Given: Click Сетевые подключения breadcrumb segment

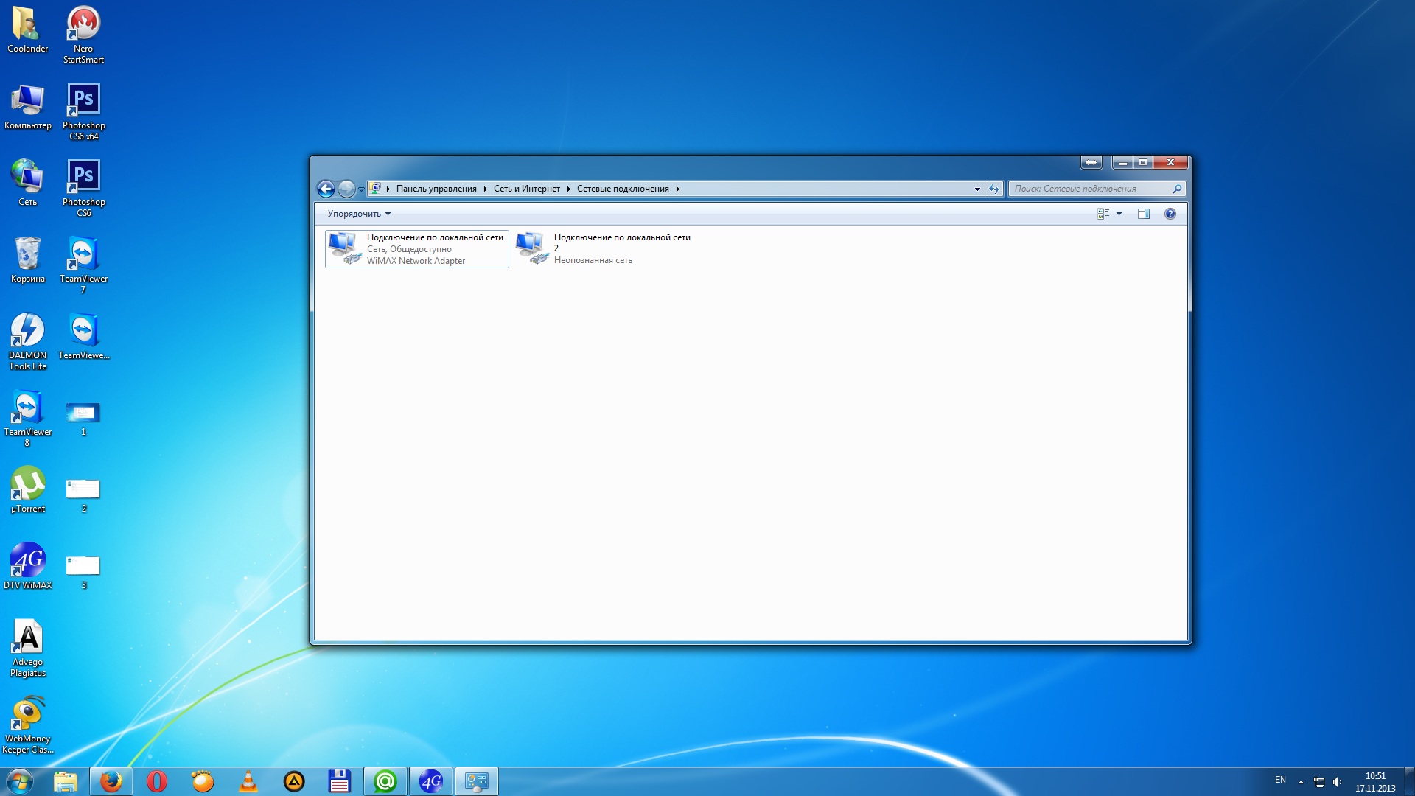Looking at the screenshot, I should (x=623, y=189).
